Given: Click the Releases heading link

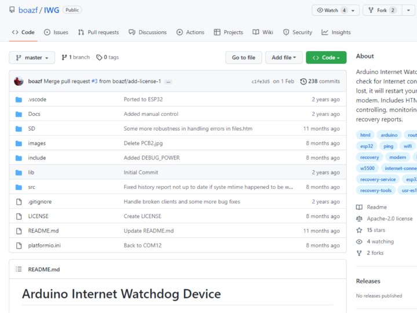Looking at the screenshot, I should tap(368, 281).
